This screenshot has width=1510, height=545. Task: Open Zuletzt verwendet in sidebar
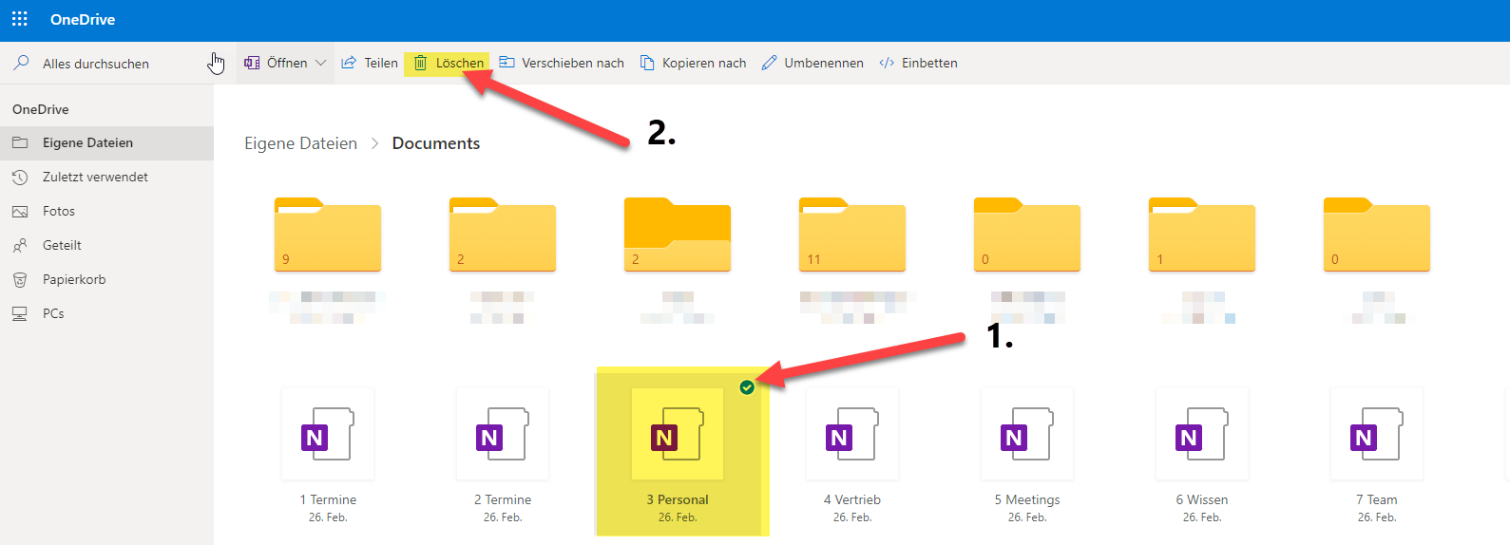106,178
